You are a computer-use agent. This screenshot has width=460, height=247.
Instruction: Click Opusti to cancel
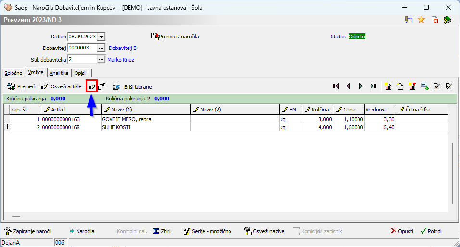click(402, 231)
